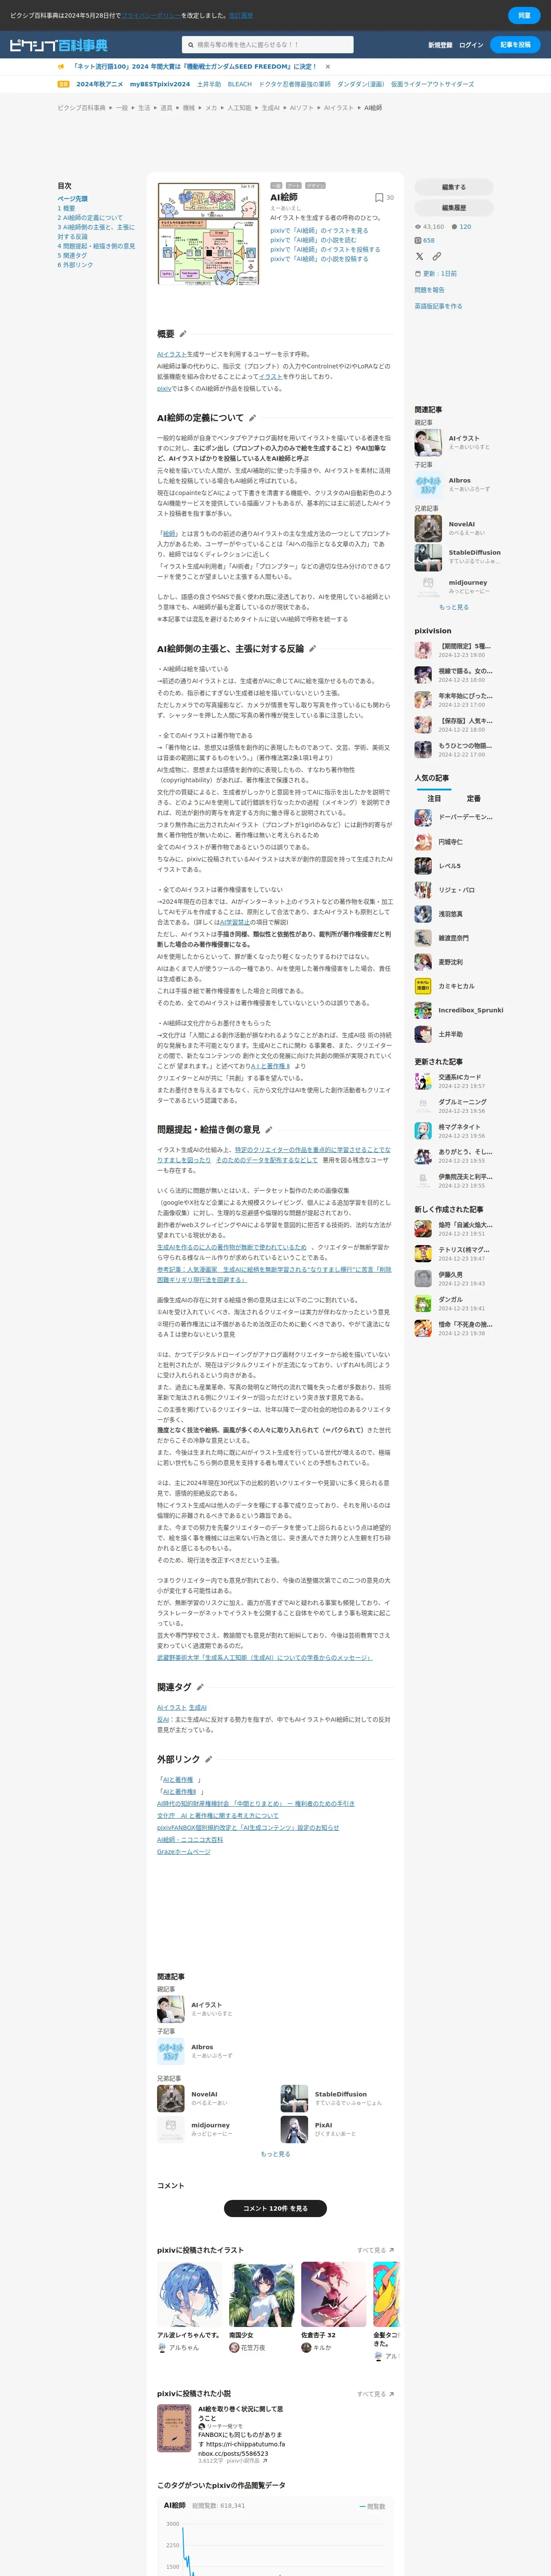Viewport: 551px width, 2576px height.
Task: Open the myBESTpixiv2024 trending tag
Action: coord(159,84)
